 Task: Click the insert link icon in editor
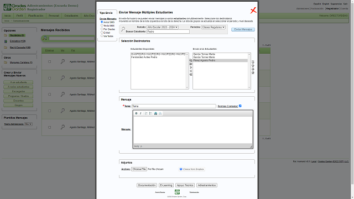click(x=155, y=113)
